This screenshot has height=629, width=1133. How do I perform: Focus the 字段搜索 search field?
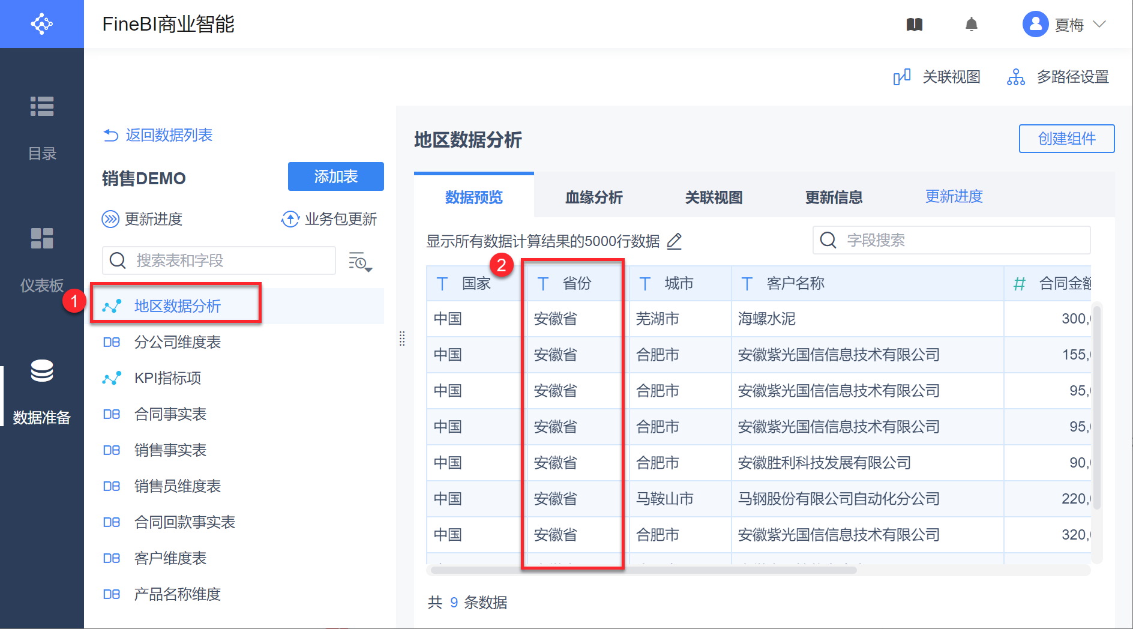(952, 240)
